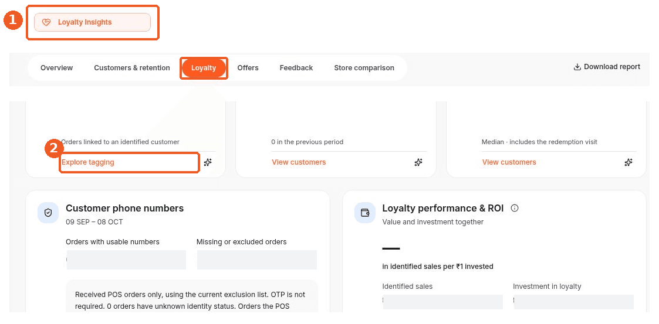Open info icon next to Loyalty performance & ROI
The height and width of the screenshot is (324, 659).
[x=515, y=208]
